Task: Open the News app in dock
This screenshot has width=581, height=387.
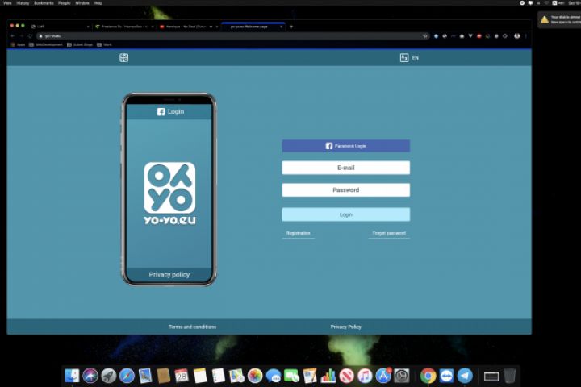Action: coord(346,376)
